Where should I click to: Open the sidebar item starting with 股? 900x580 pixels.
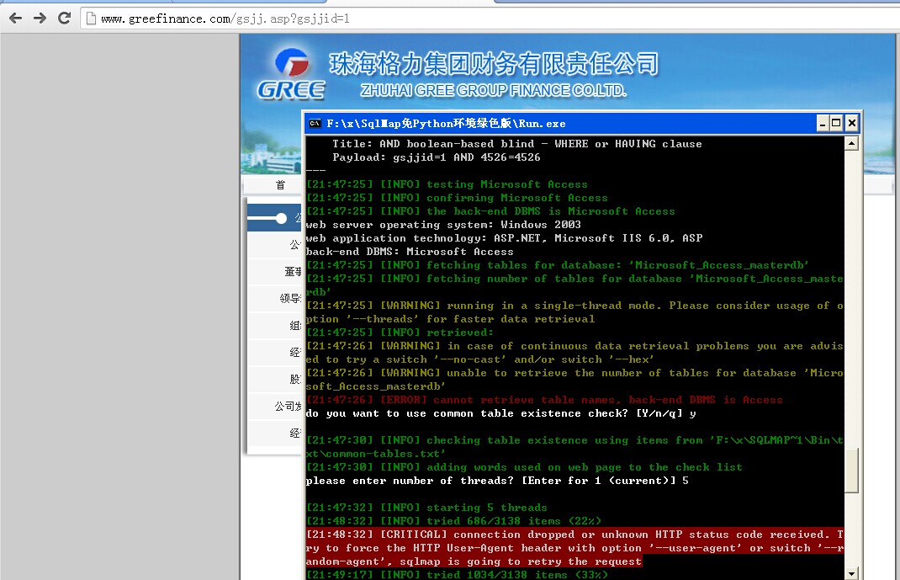click(x=274, y=379)
